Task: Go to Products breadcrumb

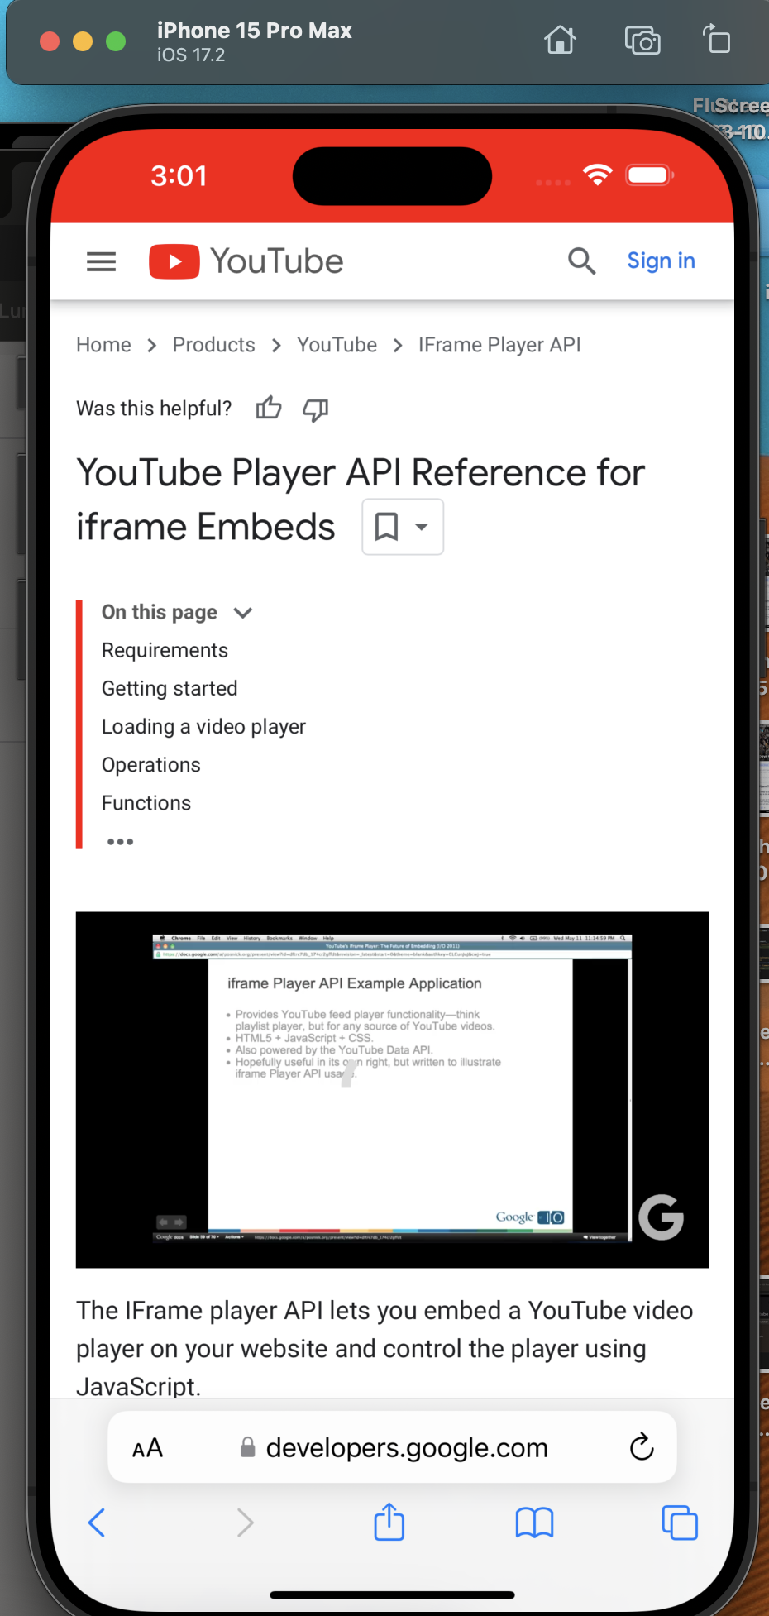Action: (213, 345)
